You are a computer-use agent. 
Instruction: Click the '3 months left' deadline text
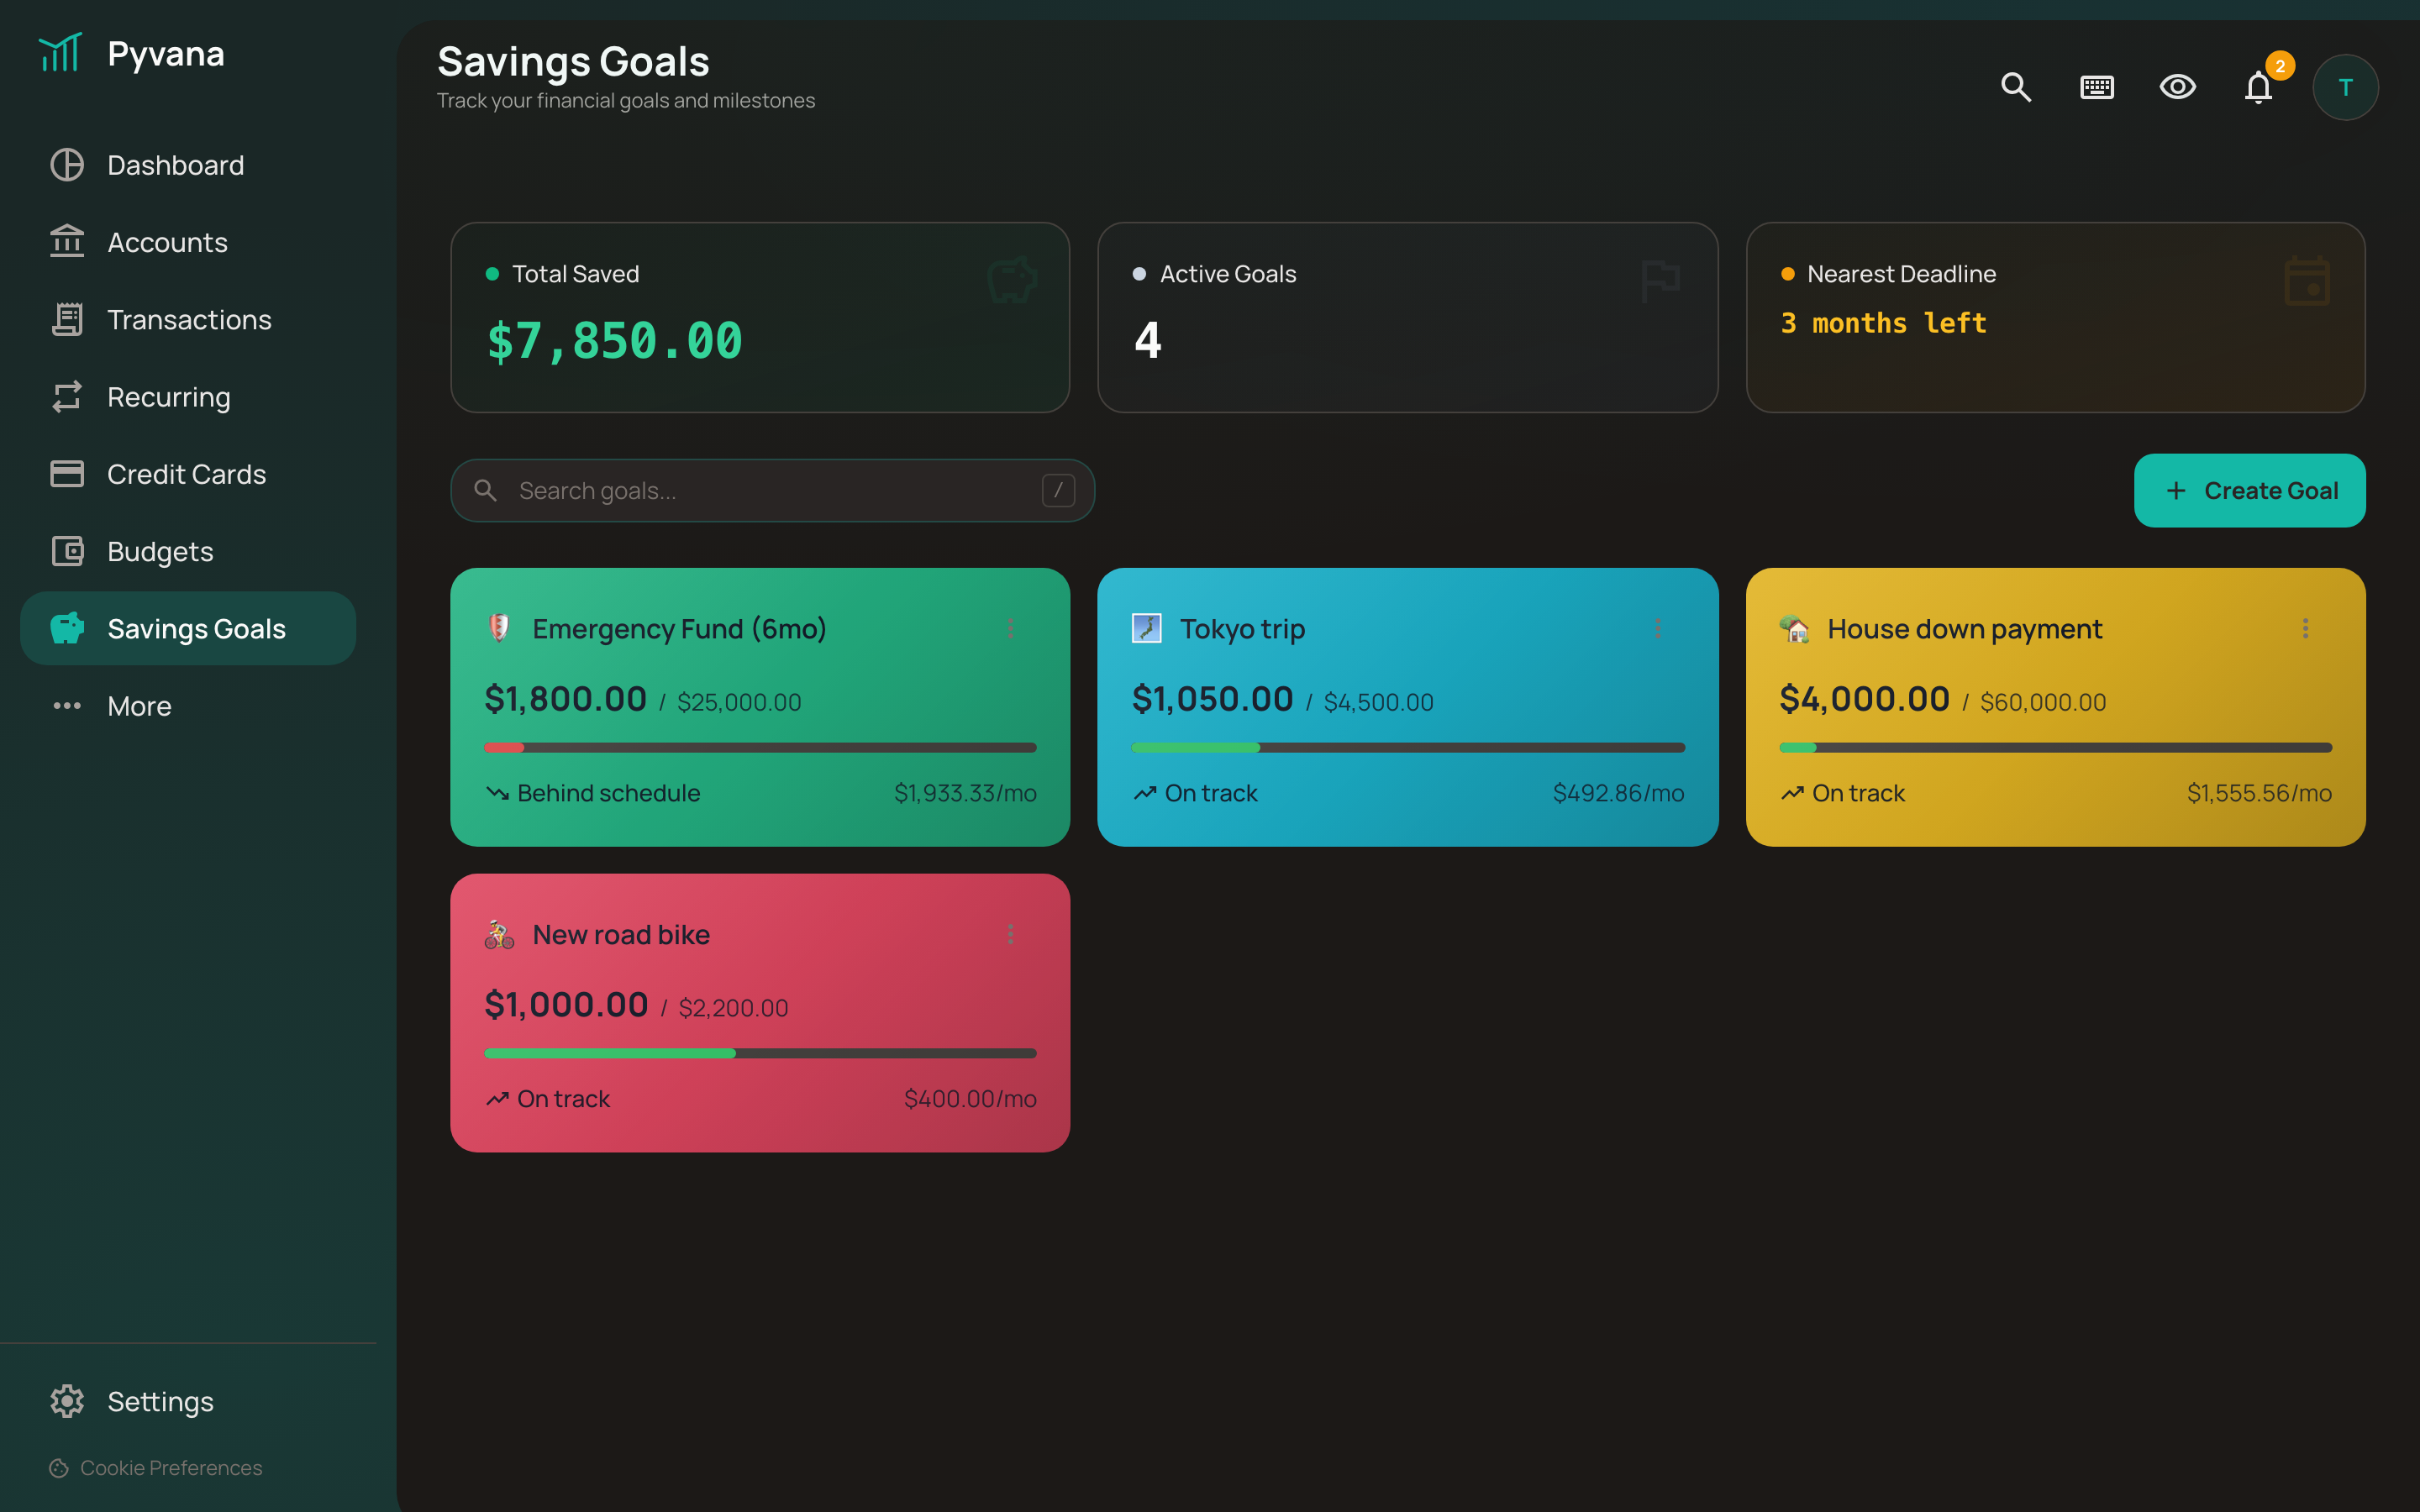click(1883, 323)
